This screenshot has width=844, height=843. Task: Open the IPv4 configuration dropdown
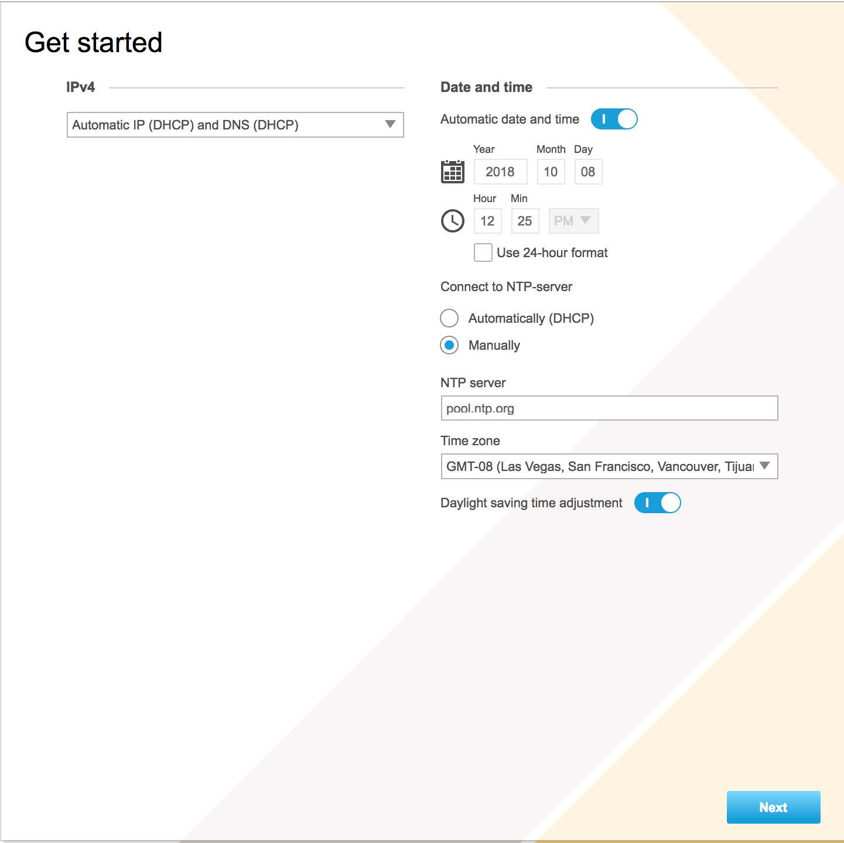[235, 125]
